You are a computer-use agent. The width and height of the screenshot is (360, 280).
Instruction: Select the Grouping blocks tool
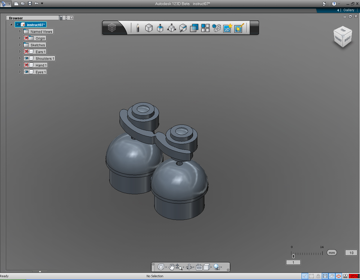(217, 28)
